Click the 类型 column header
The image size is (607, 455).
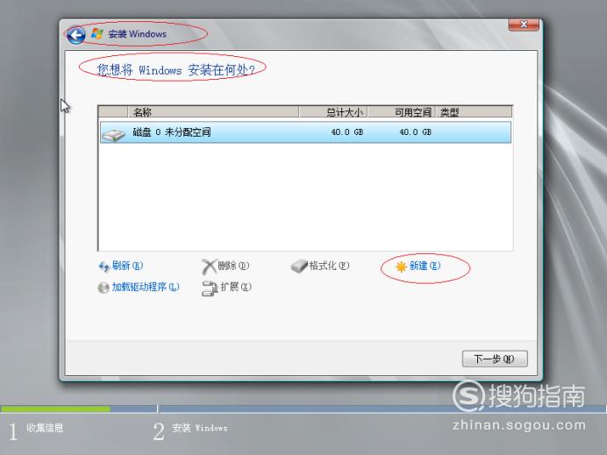click(x=474, y=112)
